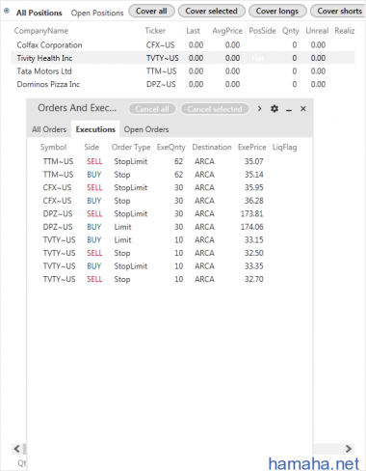Click the LiqFlag column header
The width and height of the screenshot is (366, 471).
pos(284,148)
